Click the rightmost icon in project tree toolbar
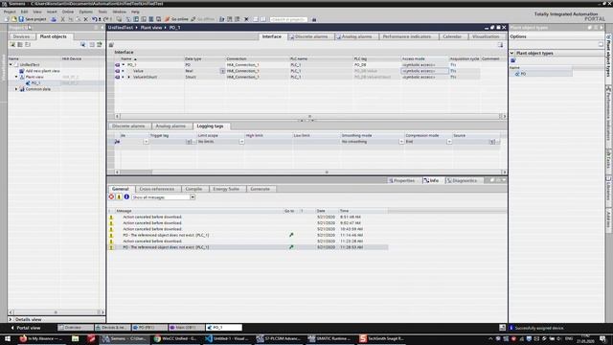 pyautogui.click(x=100, y=45)
